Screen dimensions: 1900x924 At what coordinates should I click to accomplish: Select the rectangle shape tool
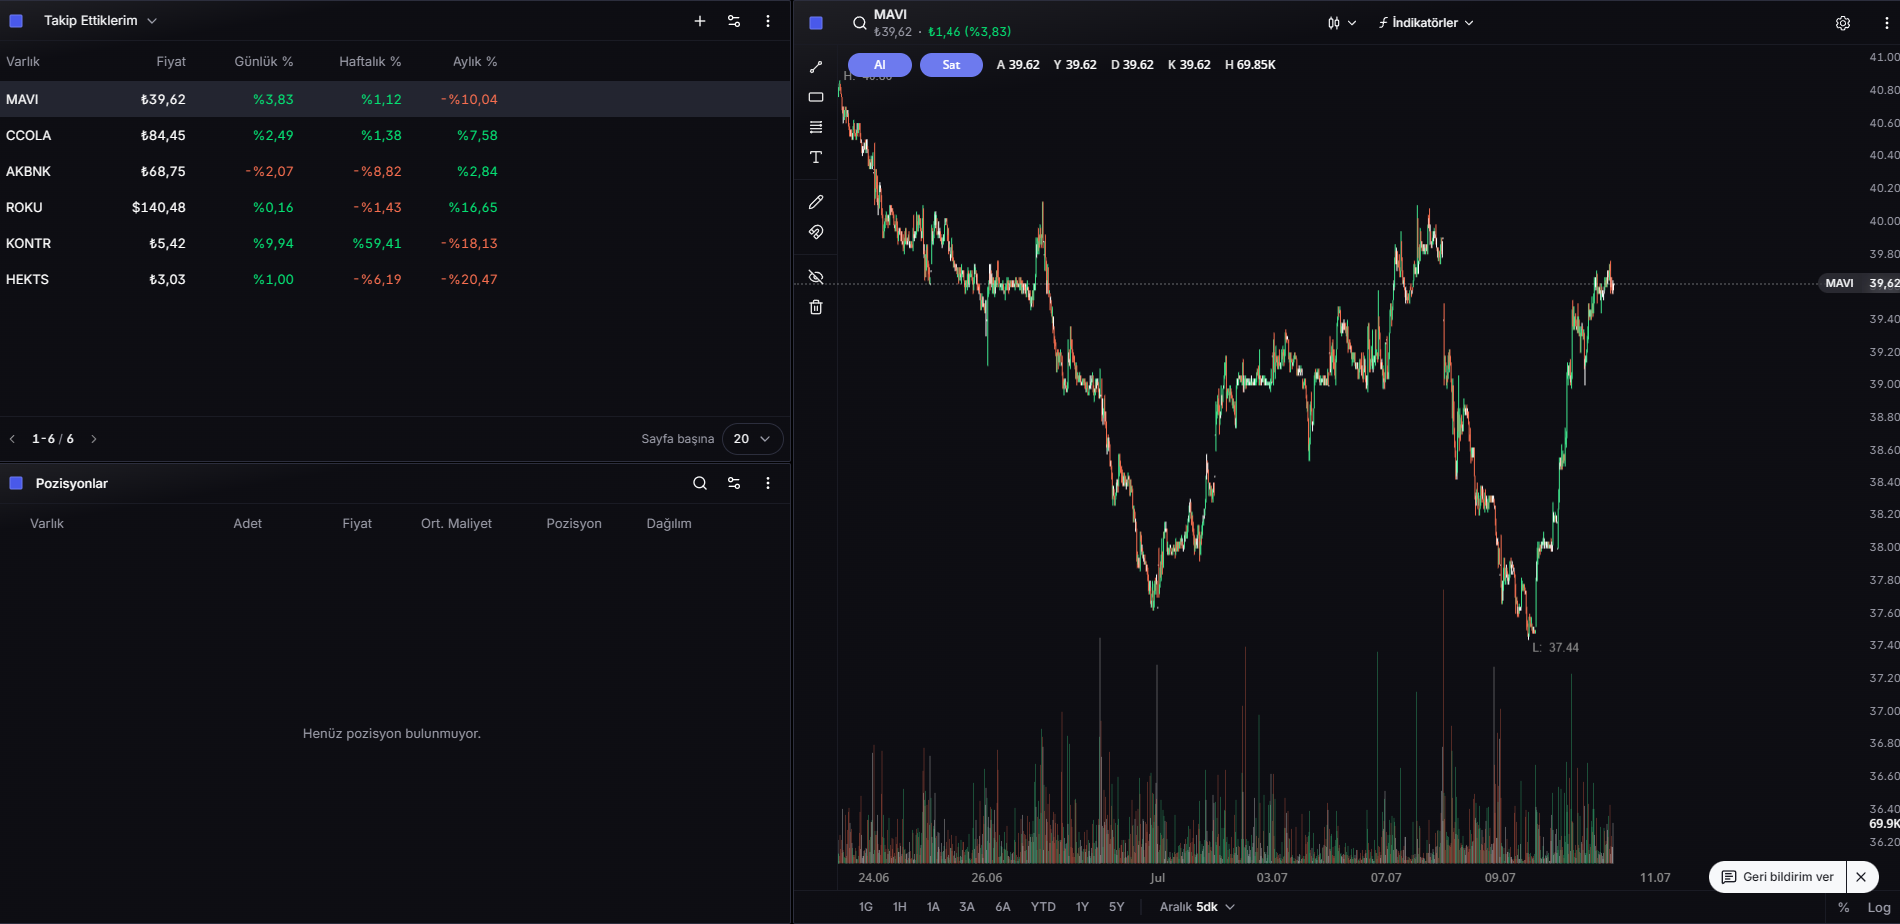tap(816, 97)
